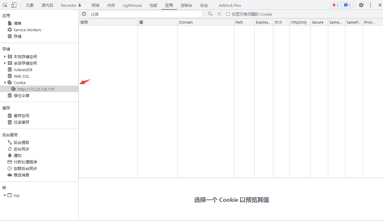The width and height of the screenshot is (383, 221).
Task: Enable the 仅显示有问题的 Cookie checkbox
Action: coord(227,14)
